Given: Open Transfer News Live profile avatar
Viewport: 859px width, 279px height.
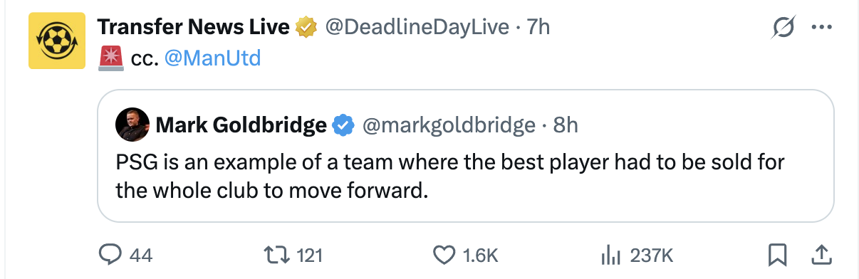Looking at the screenshot, I should coord(56,41).
